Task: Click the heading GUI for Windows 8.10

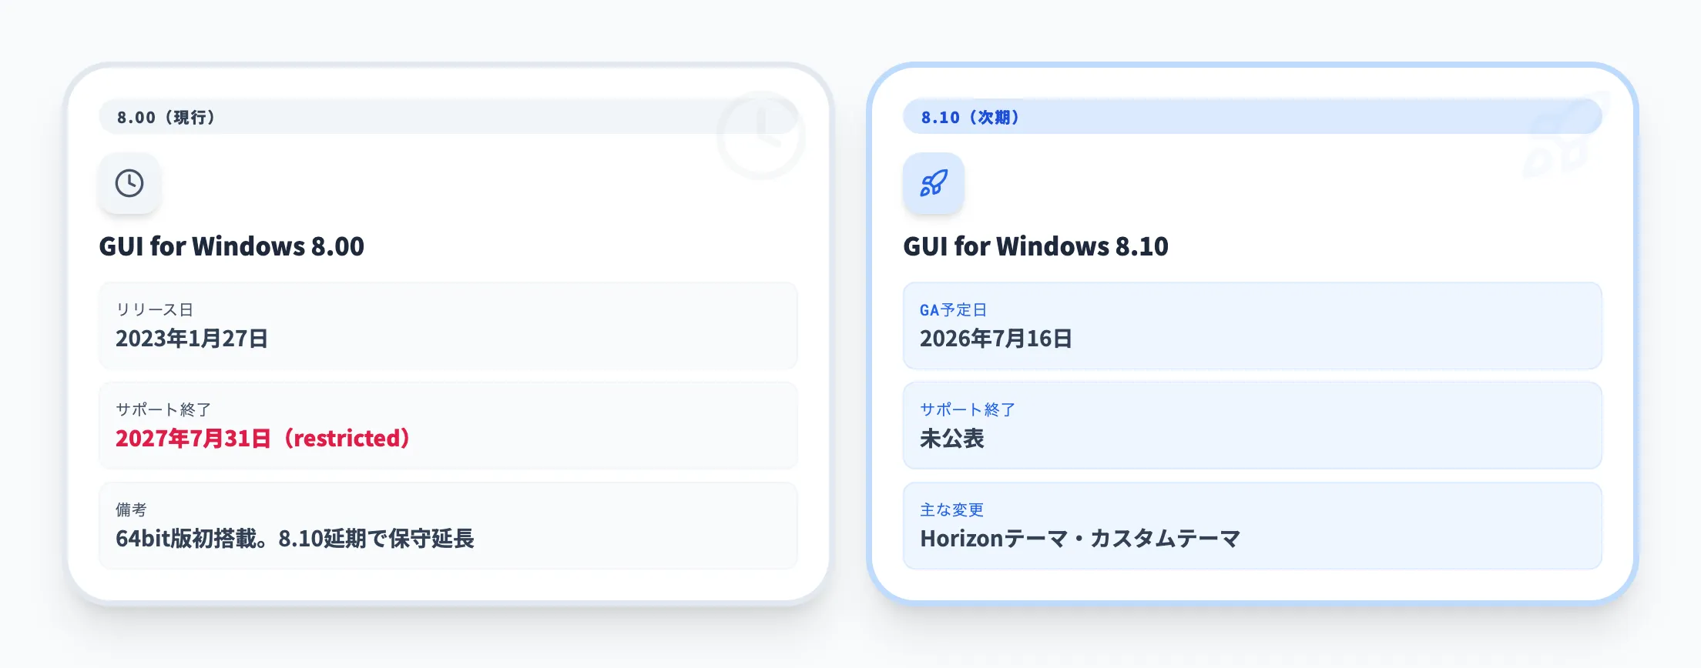Action: (x=1035, y=246)
